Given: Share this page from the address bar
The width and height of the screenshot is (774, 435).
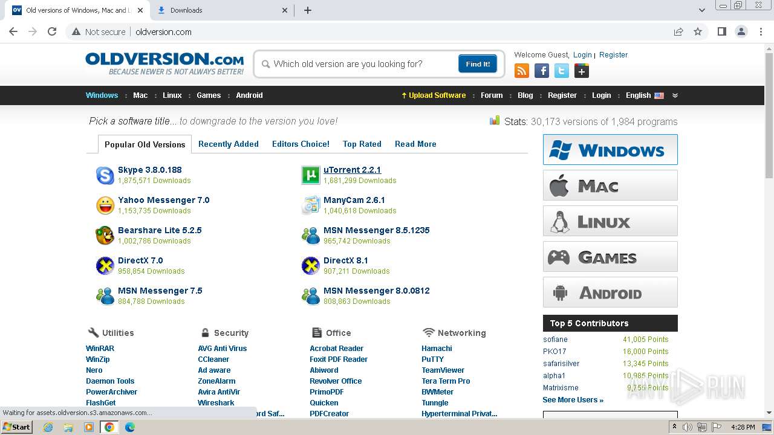Looking at the screenshot, I should tap(678, 31).
